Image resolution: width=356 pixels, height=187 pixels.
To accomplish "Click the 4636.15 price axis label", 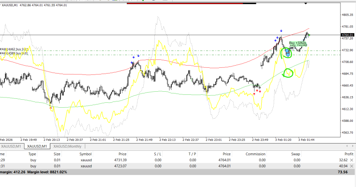I will tap(348, 97).
